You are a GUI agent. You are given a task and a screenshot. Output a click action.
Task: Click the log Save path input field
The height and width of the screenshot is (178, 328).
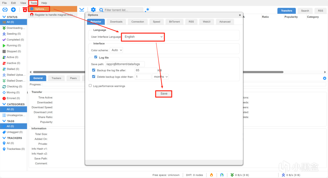pos(125,64)
